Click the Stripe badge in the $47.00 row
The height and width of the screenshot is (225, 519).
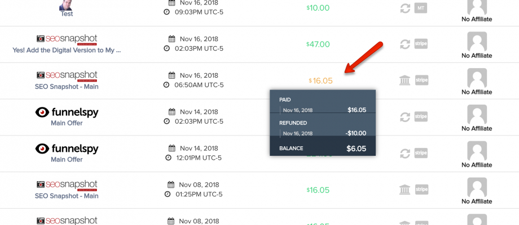pos(421,44)
